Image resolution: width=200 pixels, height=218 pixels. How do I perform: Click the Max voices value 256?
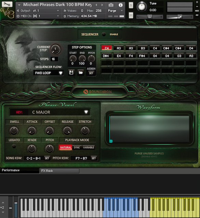coord(98,11)
